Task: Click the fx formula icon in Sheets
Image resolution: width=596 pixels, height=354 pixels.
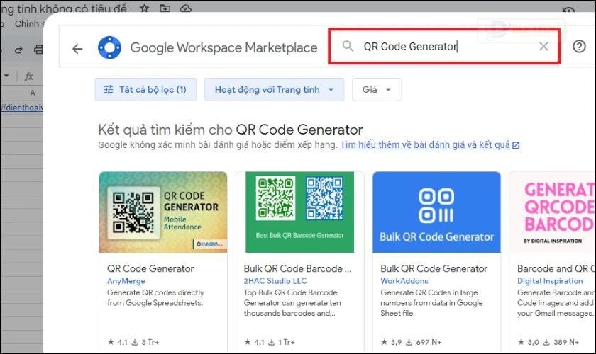Action: coord(29,76)
